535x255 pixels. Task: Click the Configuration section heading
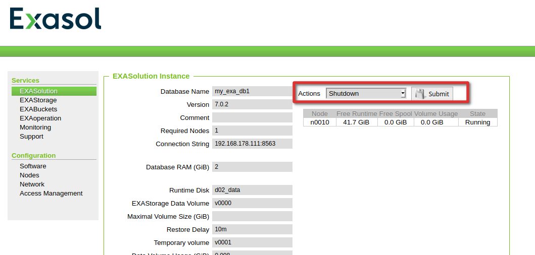pos(34,156)
